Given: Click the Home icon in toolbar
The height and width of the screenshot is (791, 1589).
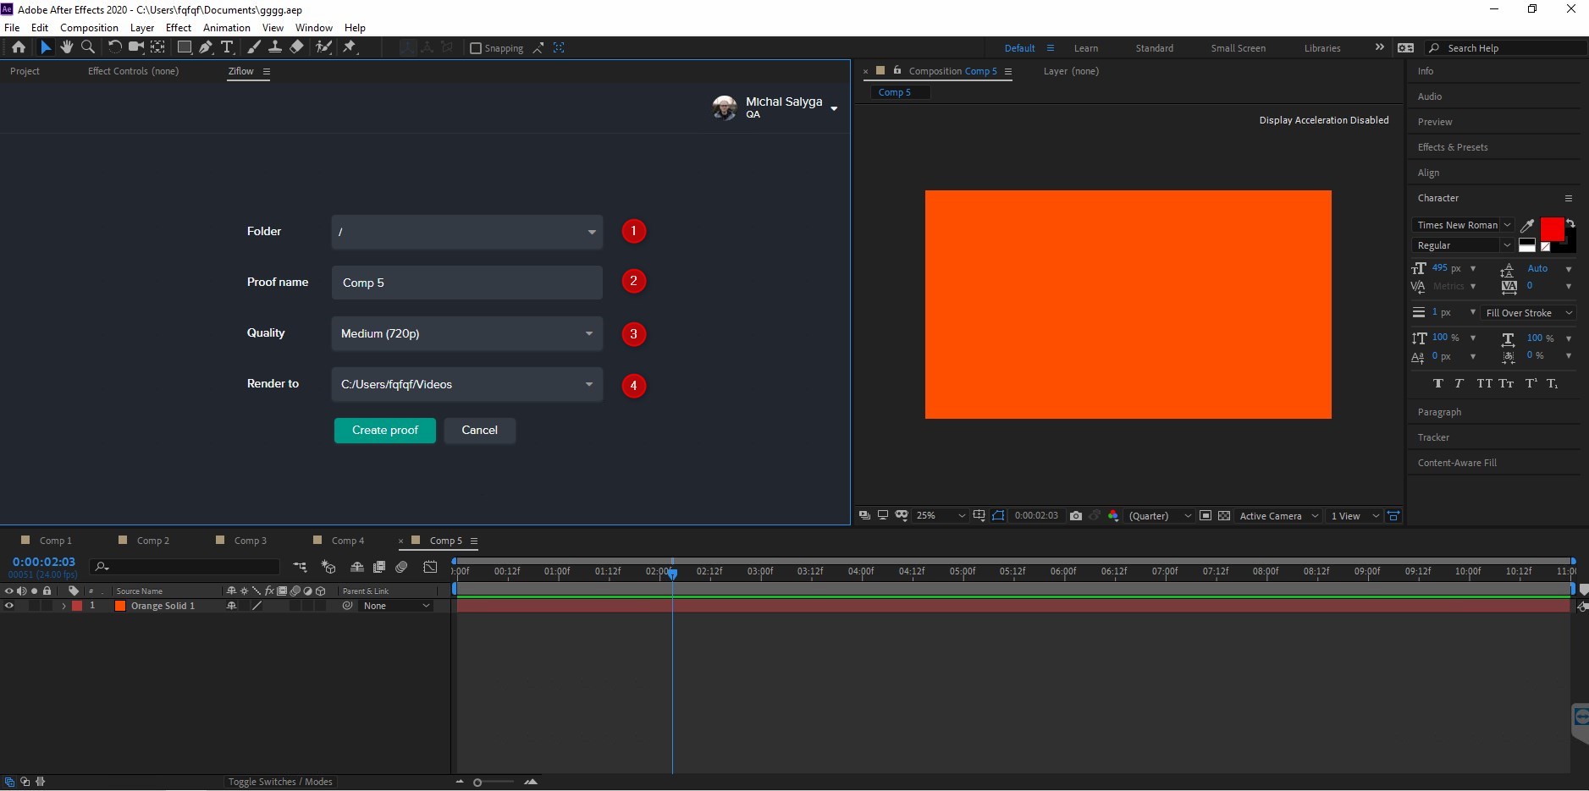Looking at the screenshot, I should click(19, 47).
